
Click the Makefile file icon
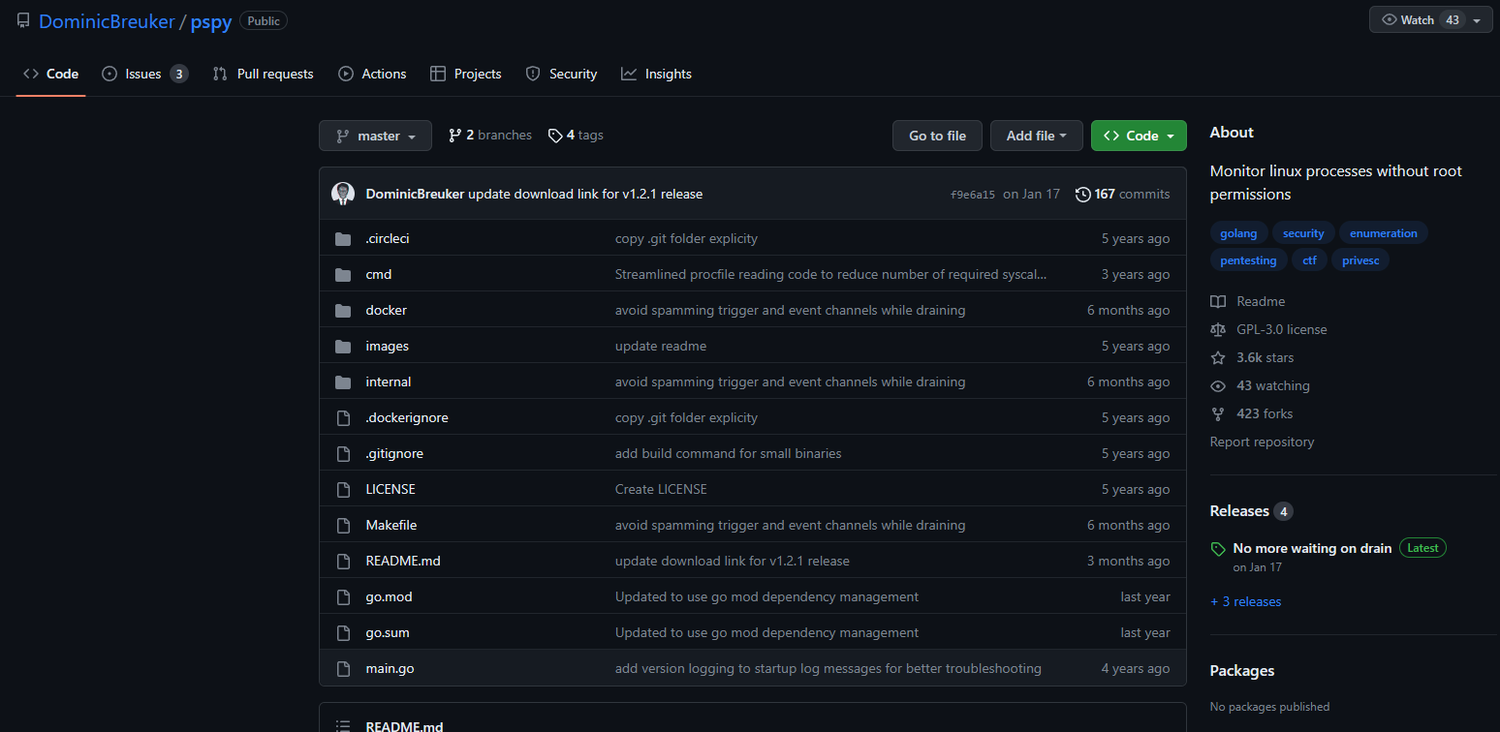(x=342, y=525)
